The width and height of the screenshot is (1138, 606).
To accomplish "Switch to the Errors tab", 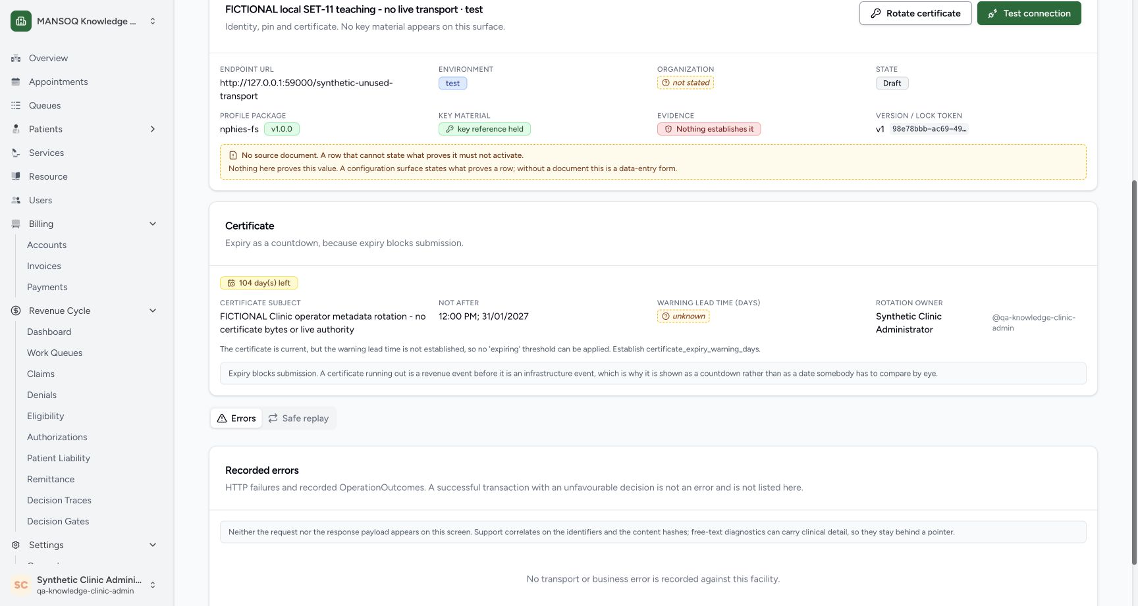I will tap(236, 418).
